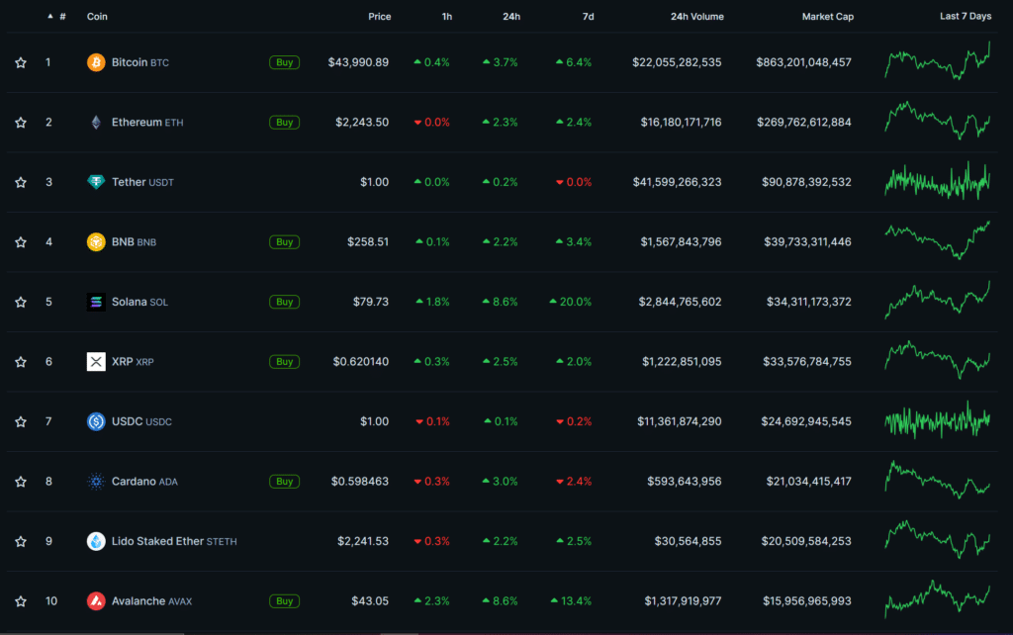Image resolution: width=1013 pixels, height=635 pixels.
Task: Open Bitcoin's 7-day sparkline chart
Action: (938, 61)
